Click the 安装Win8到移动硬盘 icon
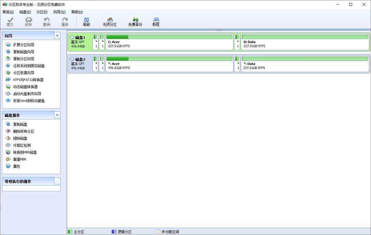Image resolution: width=371 pixels, height=235 pixels. click(x=8, y=101)
